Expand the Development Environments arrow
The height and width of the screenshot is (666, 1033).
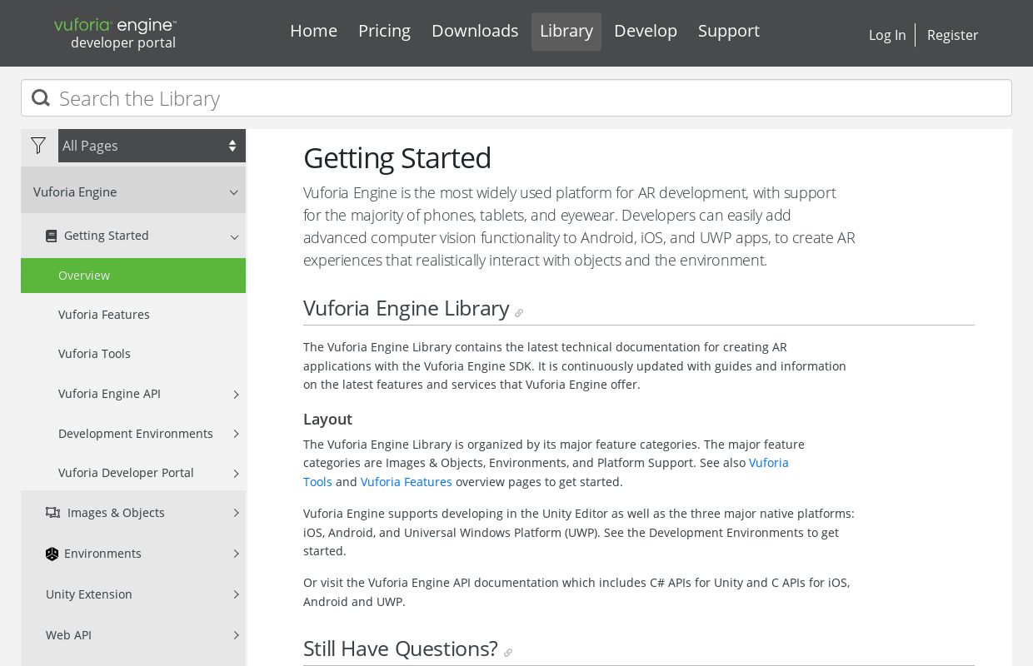click(x=236, y=434)
